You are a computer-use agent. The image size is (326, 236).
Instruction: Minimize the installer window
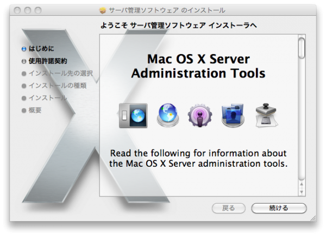click(28, 10)
